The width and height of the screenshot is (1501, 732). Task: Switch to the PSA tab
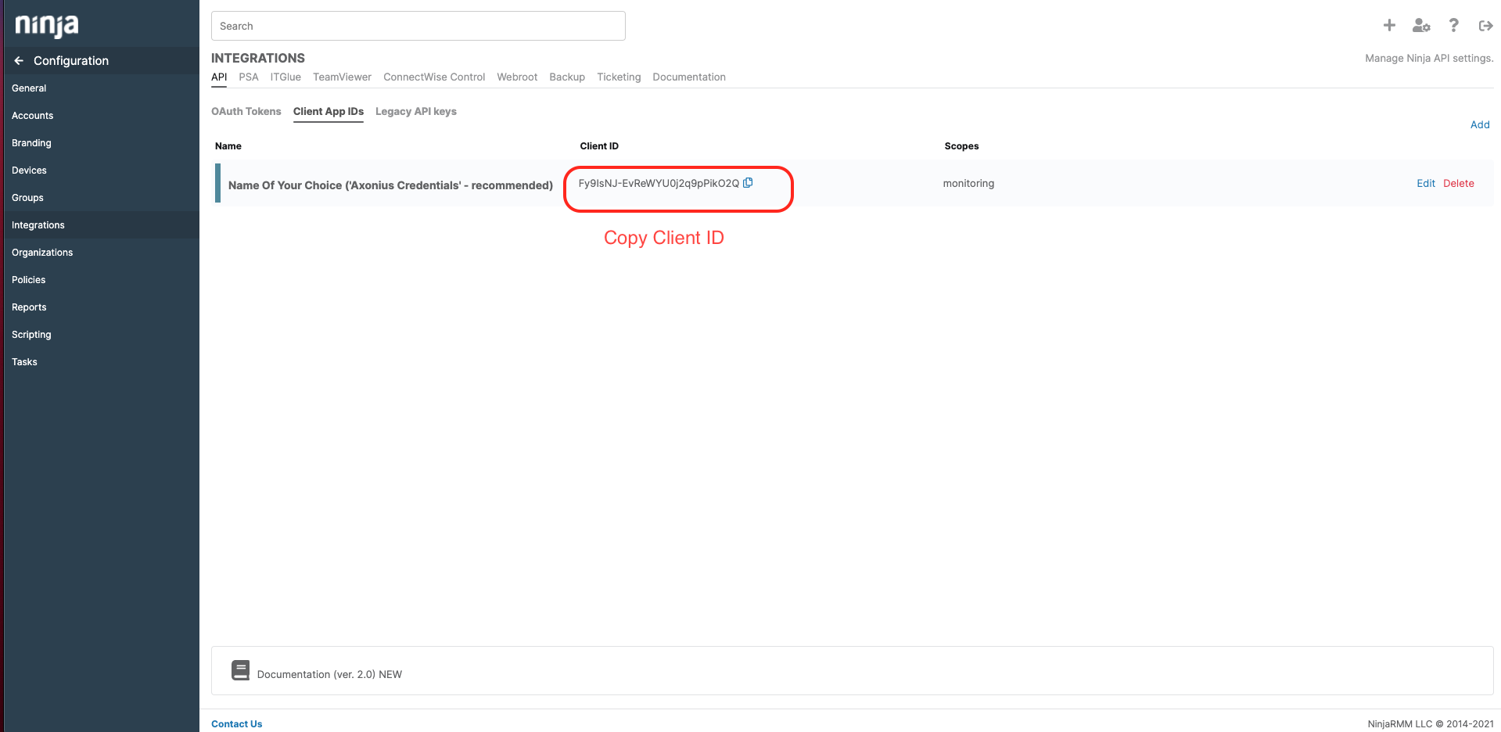tap(249, 77)
